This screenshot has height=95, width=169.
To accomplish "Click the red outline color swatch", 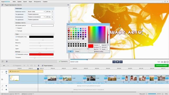I will click(x=41, y=54).
